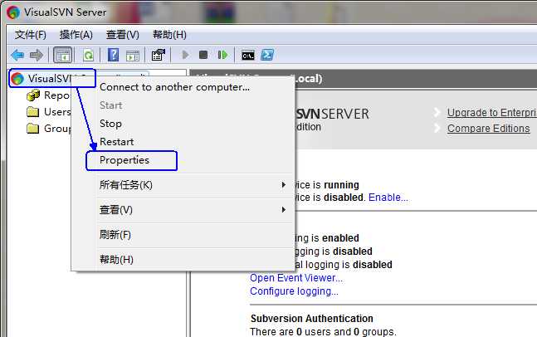
Task: Click the Configure logging... link
Action: pyautogui.click(x=294, y=291)
